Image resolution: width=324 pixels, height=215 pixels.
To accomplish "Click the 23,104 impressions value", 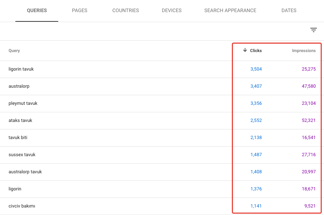I will click(309, 103).
